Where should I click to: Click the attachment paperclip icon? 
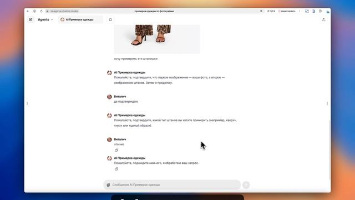108,185
